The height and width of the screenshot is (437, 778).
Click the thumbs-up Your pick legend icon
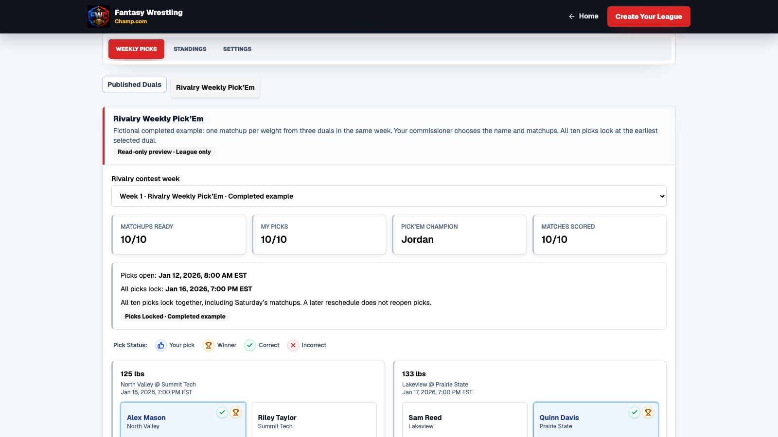161,345
